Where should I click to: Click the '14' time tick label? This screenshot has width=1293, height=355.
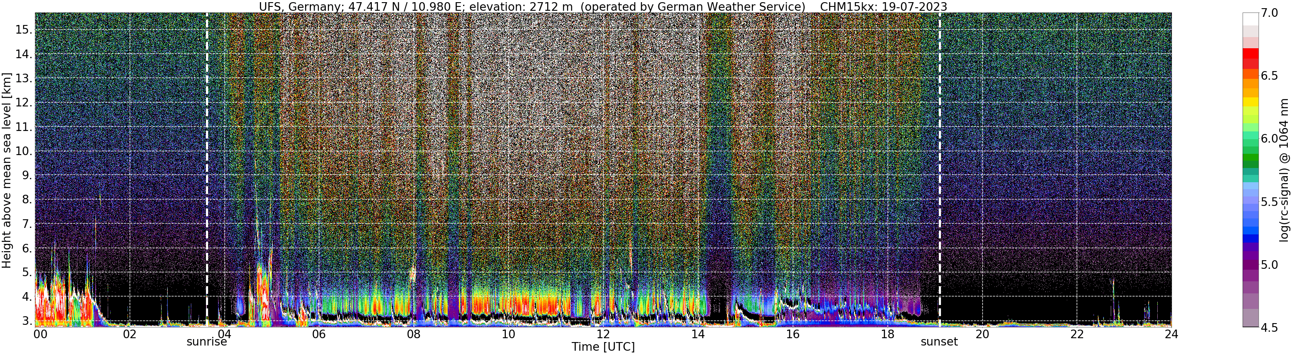[x=698, y=334]
